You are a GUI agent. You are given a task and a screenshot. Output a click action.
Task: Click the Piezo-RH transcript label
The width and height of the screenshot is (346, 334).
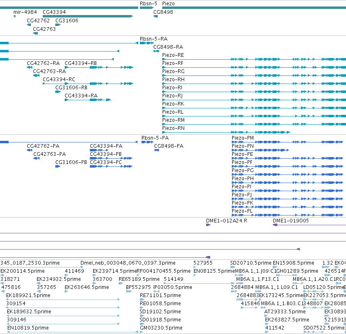pos(173,80)
